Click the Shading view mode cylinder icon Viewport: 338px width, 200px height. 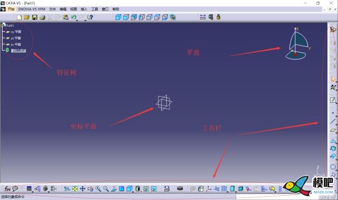pyautogui.click(x=137, y=189)
